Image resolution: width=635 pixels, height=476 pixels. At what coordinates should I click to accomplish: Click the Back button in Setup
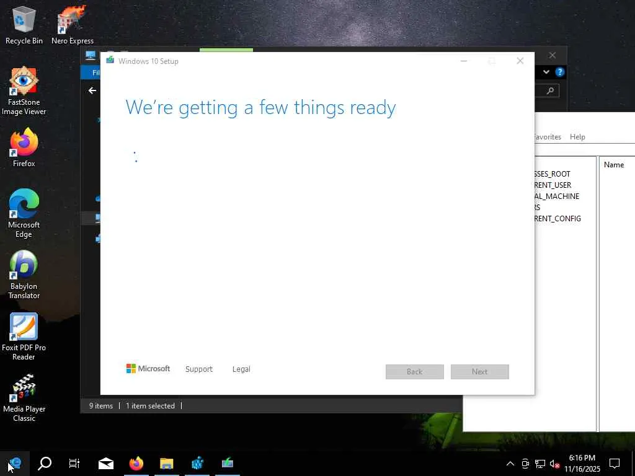(415, 372)
